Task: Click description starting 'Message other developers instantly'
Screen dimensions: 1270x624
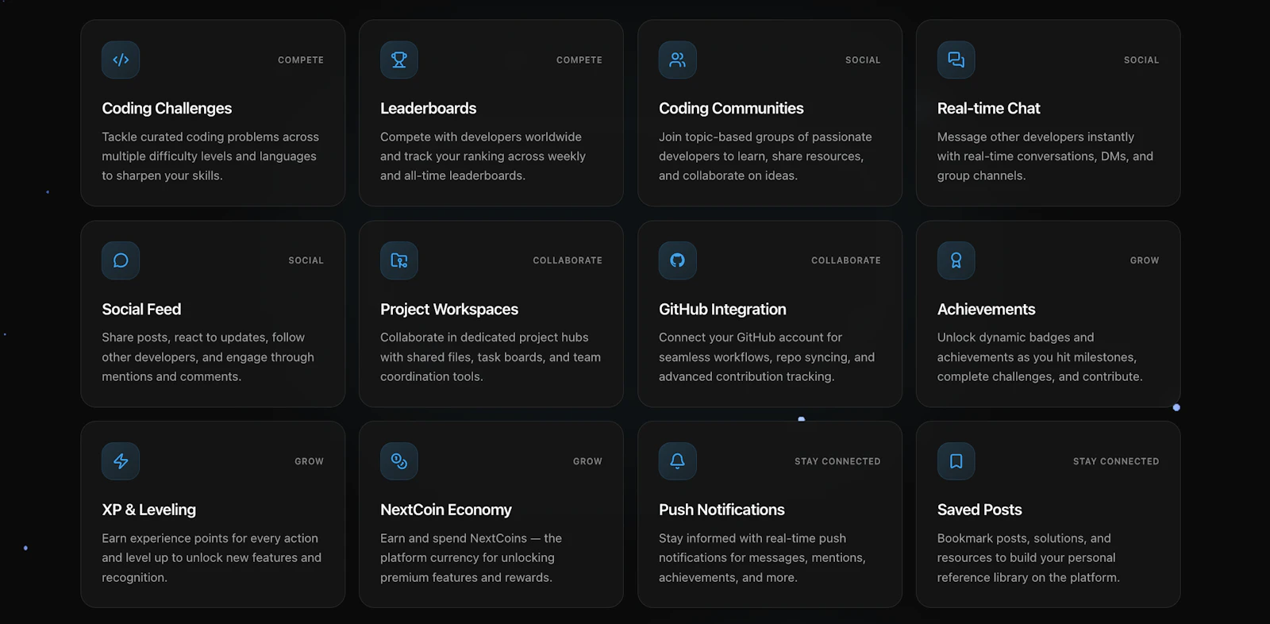Action: coord(1045,156)
